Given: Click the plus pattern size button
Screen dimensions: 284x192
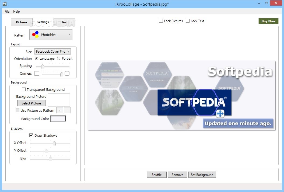Looking at the screenshot, I should [x=60, y=110].
